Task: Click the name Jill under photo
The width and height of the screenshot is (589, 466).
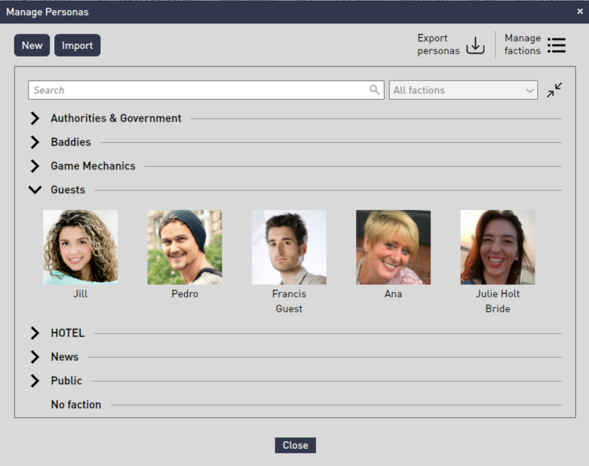Action: (x=80, y=294)
